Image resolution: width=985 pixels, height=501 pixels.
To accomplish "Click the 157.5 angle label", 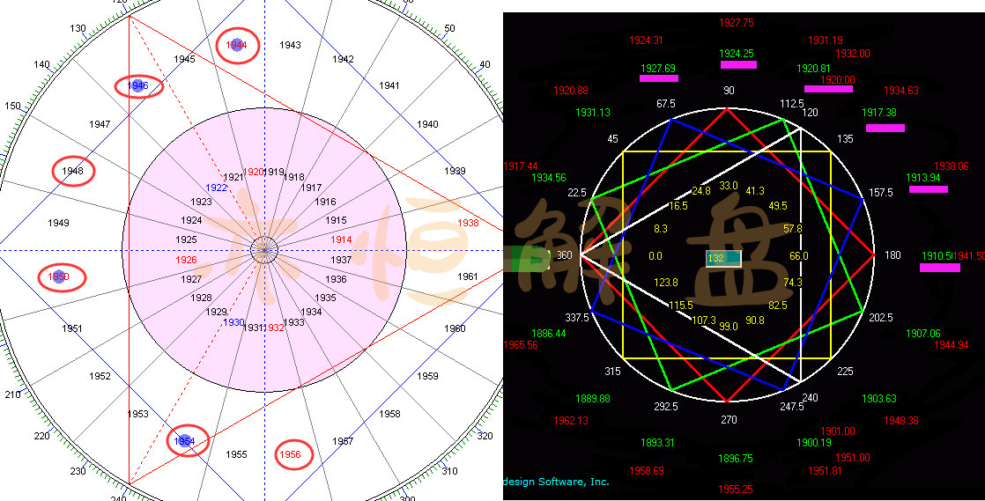I will [881, 193].
